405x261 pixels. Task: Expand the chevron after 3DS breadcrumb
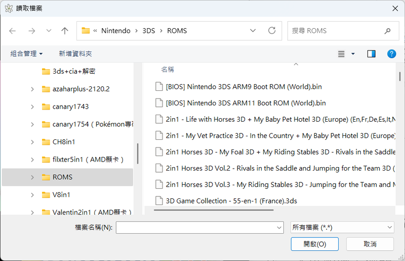click(x=161, y=31)
